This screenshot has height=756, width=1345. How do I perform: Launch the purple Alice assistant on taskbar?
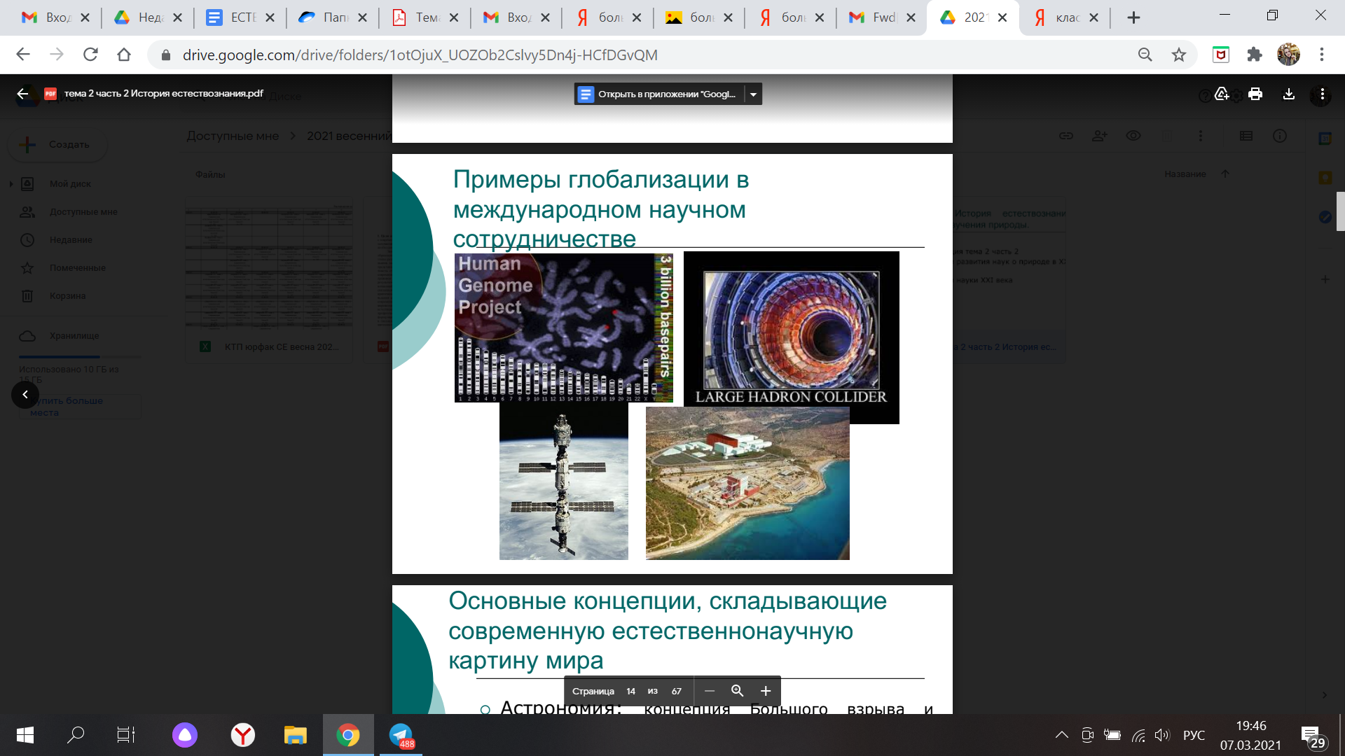185,735
